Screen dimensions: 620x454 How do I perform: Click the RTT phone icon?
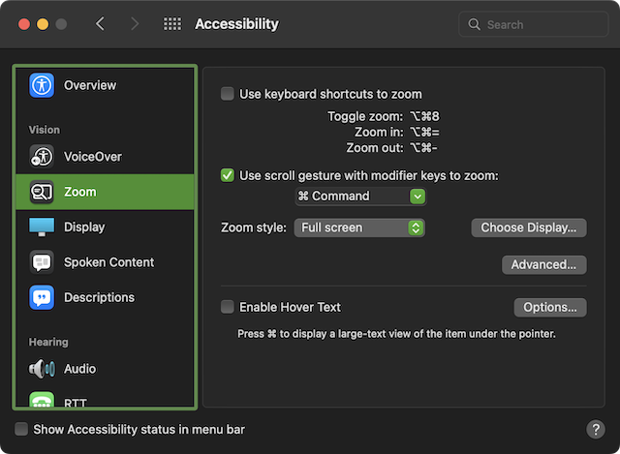coord(42,401)
